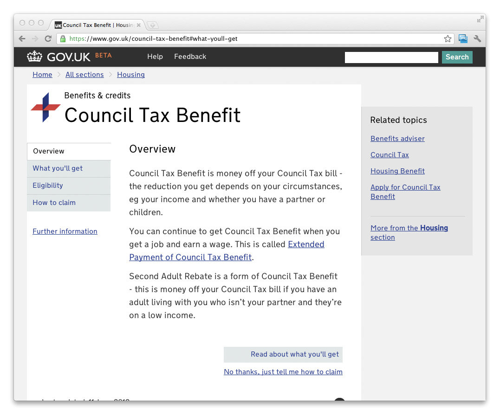The image size is (500, 415).
Task: Click the browser forward arrow
Action: (x=35, y=39)
